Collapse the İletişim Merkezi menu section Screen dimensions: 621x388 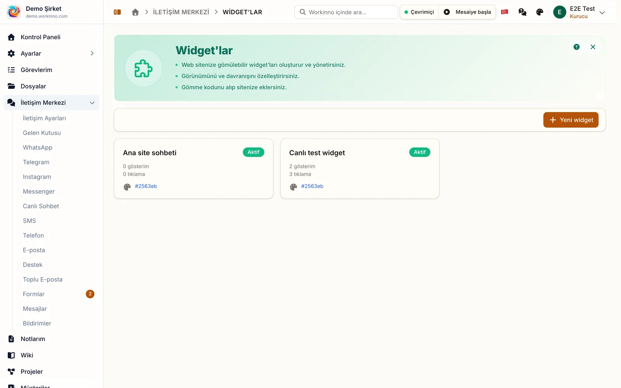pyautogui.click(x=92, y=103)
